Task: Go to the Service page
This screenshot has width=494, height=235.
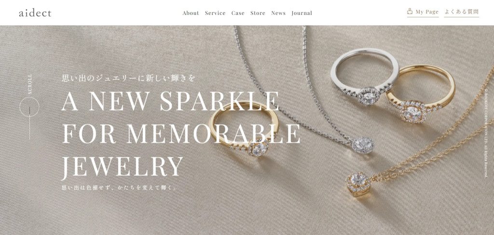Action: (215, 13)
